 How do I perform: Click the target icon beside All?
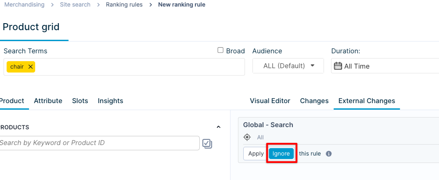247,137
